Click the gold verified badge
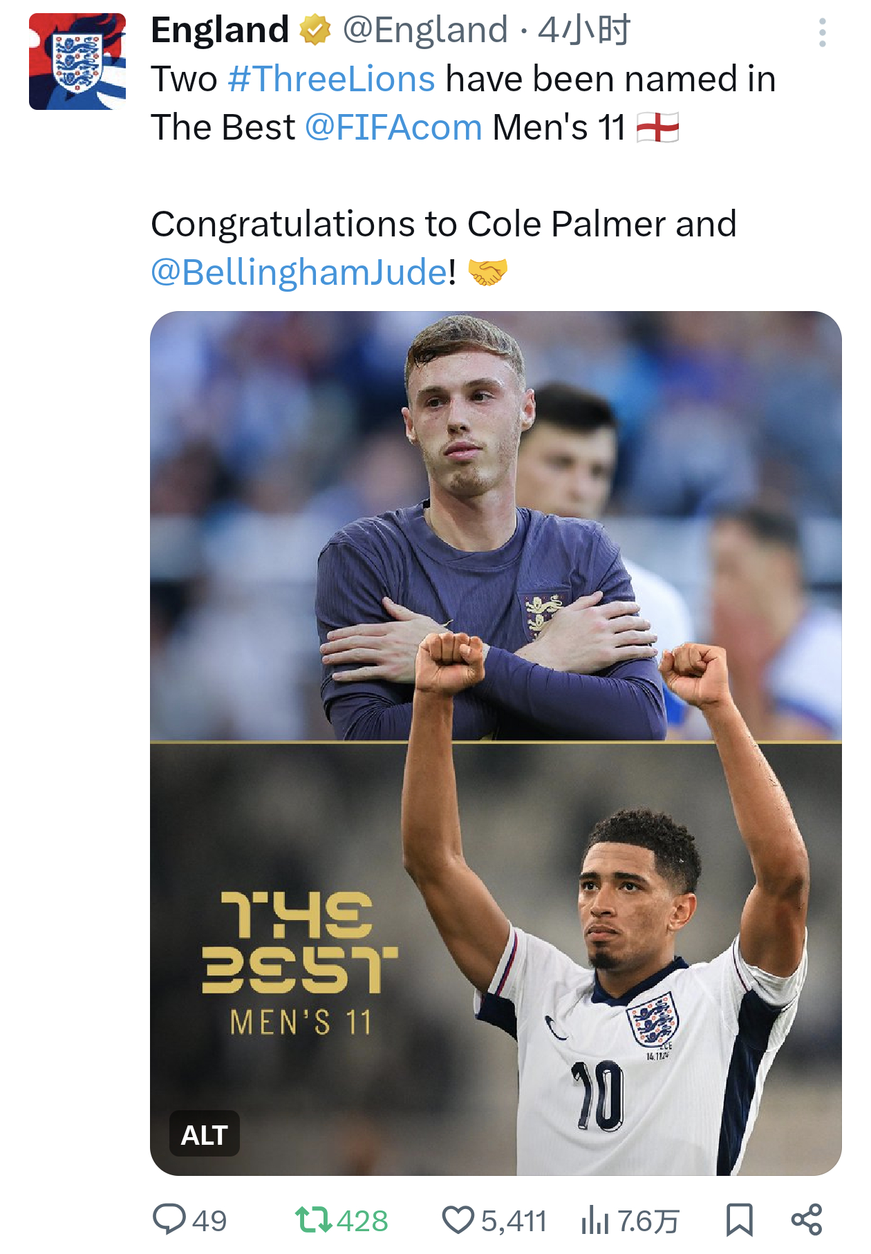 (315, 30)
